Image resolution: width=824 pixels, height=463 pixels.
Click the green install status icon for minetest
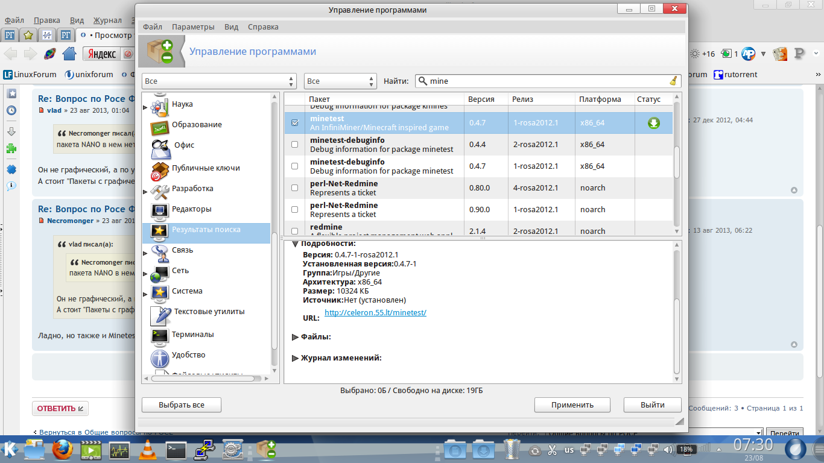pos(653,123)
